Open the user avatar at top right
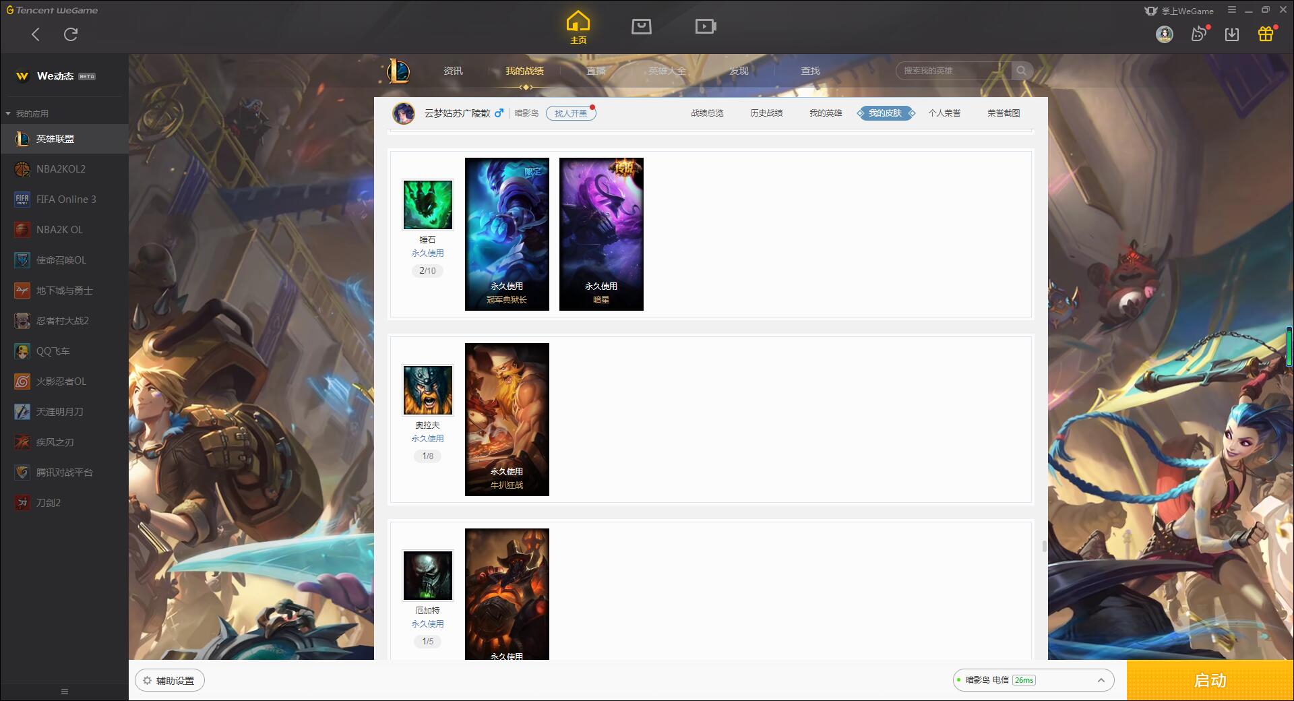This screenshot has width=1294, height=701. [1164, 34]
